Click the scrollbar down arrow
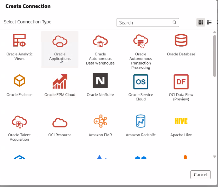This screenshot has width=218, height=187. point(215,157)
